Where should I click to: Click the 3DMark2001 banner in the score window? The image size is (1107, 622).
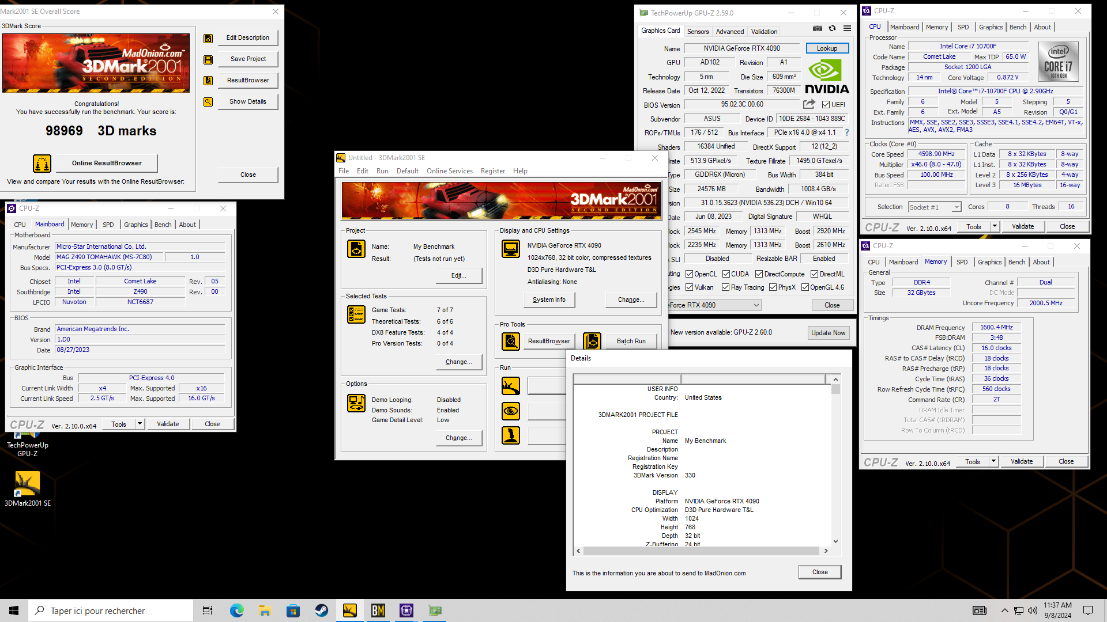[x=96, y=63]
